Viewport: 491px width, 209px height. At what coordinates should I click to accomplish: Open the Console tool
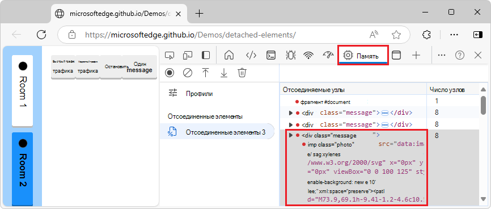click(x=271, y=56)
